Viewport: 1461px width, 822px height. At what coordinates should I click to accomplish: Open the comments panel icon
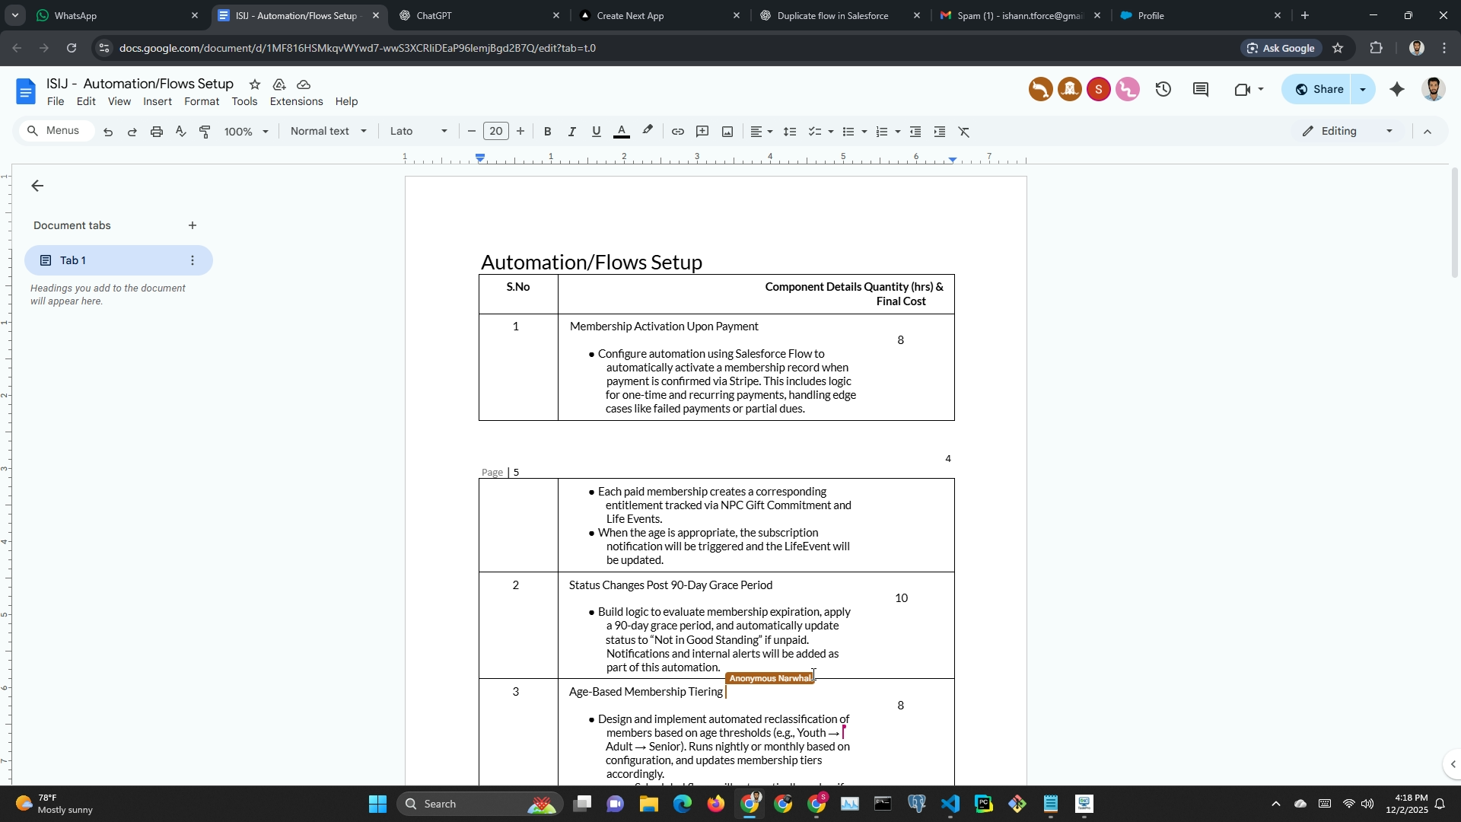point(1201,90)
